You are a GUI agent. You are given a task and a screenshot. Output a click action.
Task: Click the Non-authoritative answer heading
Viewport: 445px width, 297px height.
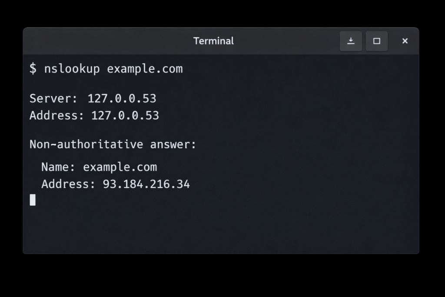(113, 144)
